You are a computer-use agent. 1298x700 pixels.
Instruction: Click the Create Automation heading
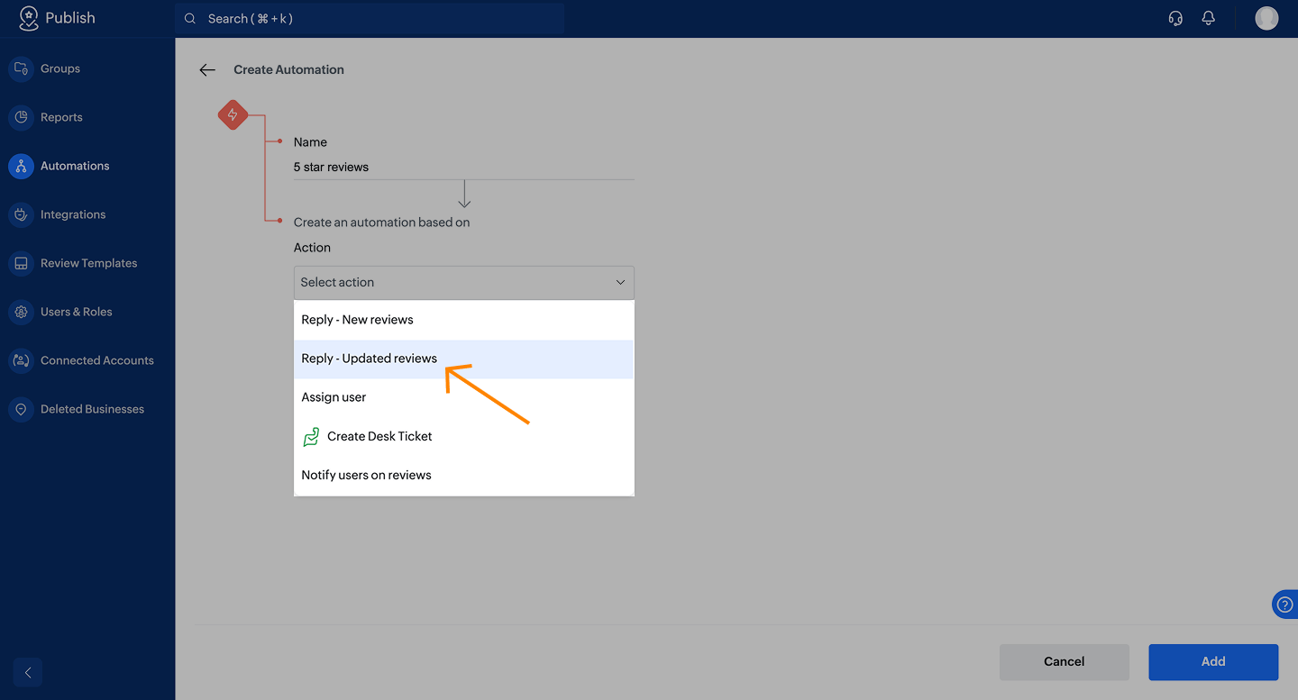coord(289,69)
